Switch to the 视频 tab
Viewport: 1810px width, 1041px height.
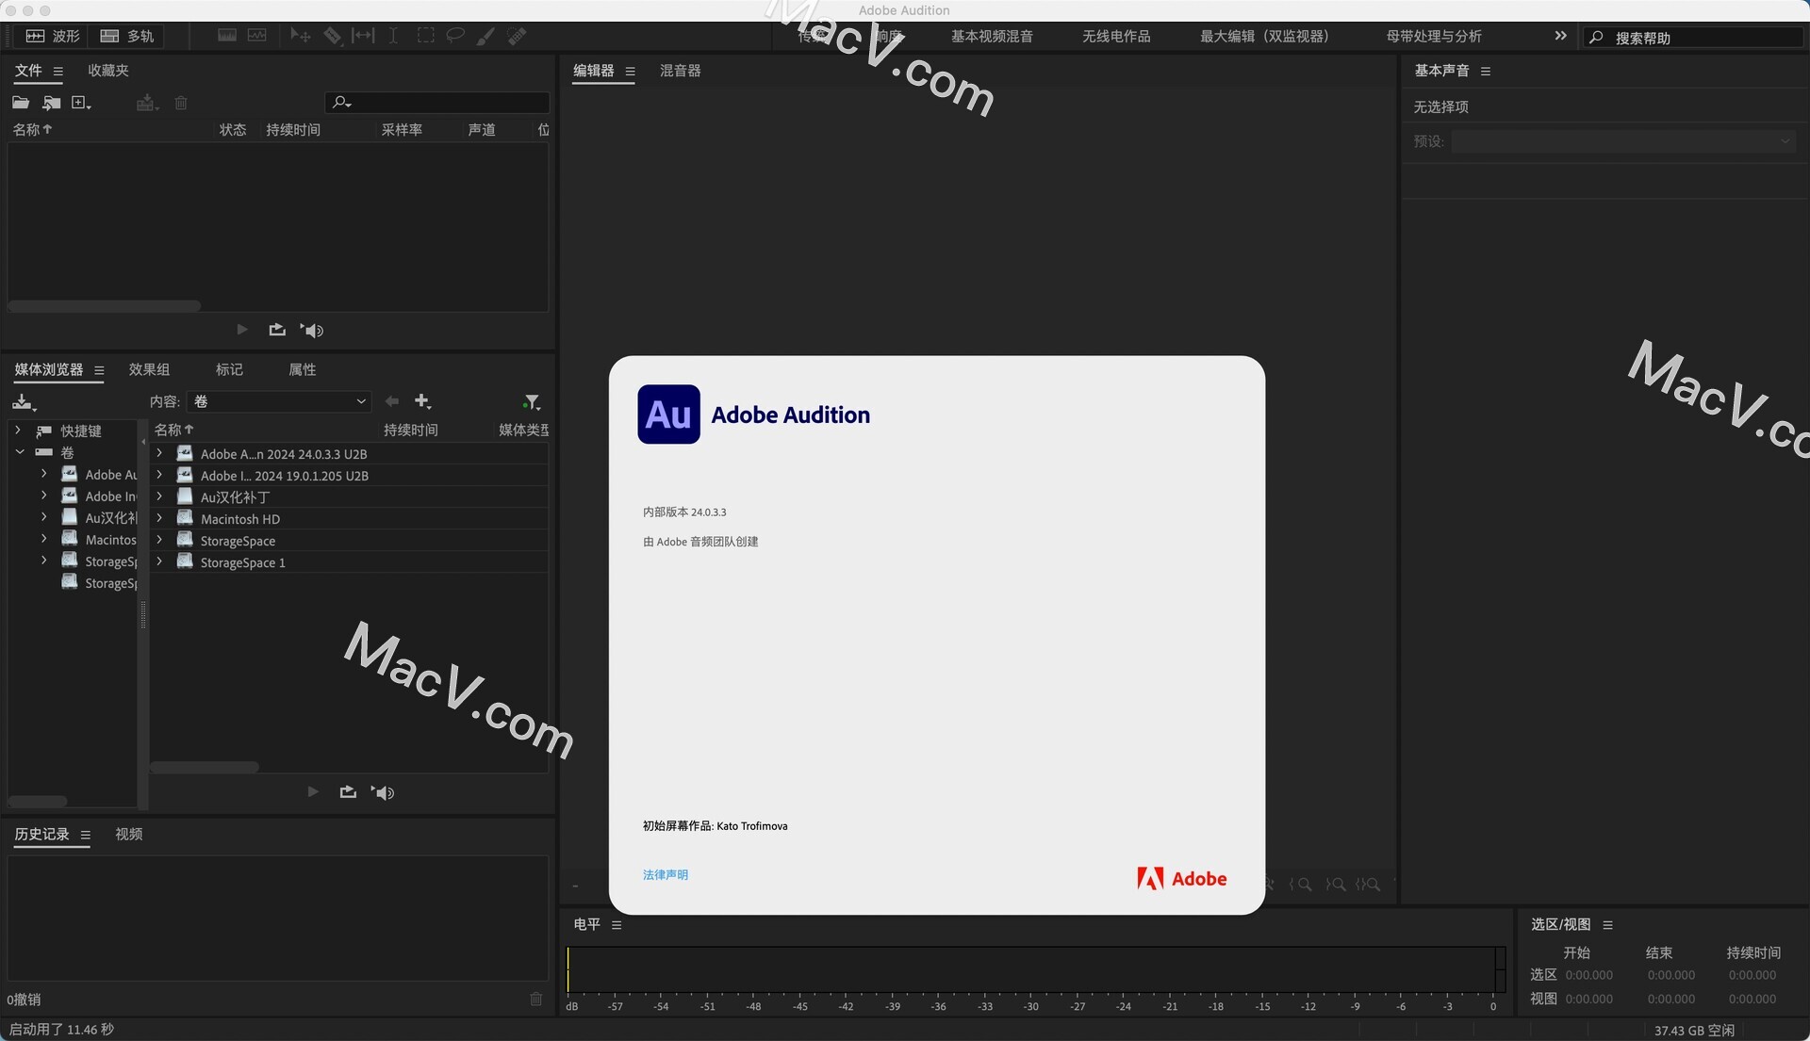[128, 834]
